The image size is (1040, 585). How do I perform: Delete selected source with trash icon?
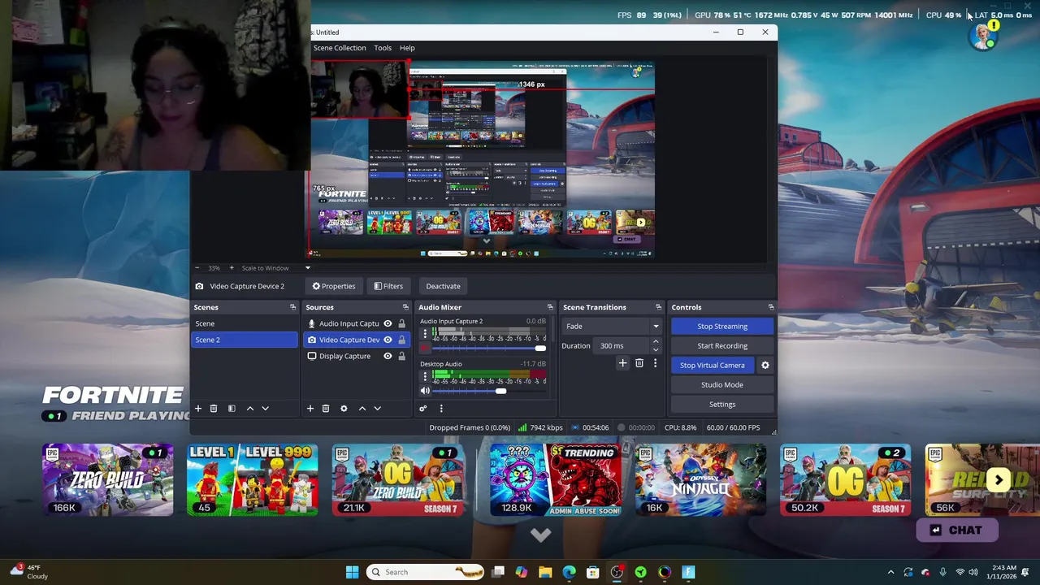(x=326, y=409)
